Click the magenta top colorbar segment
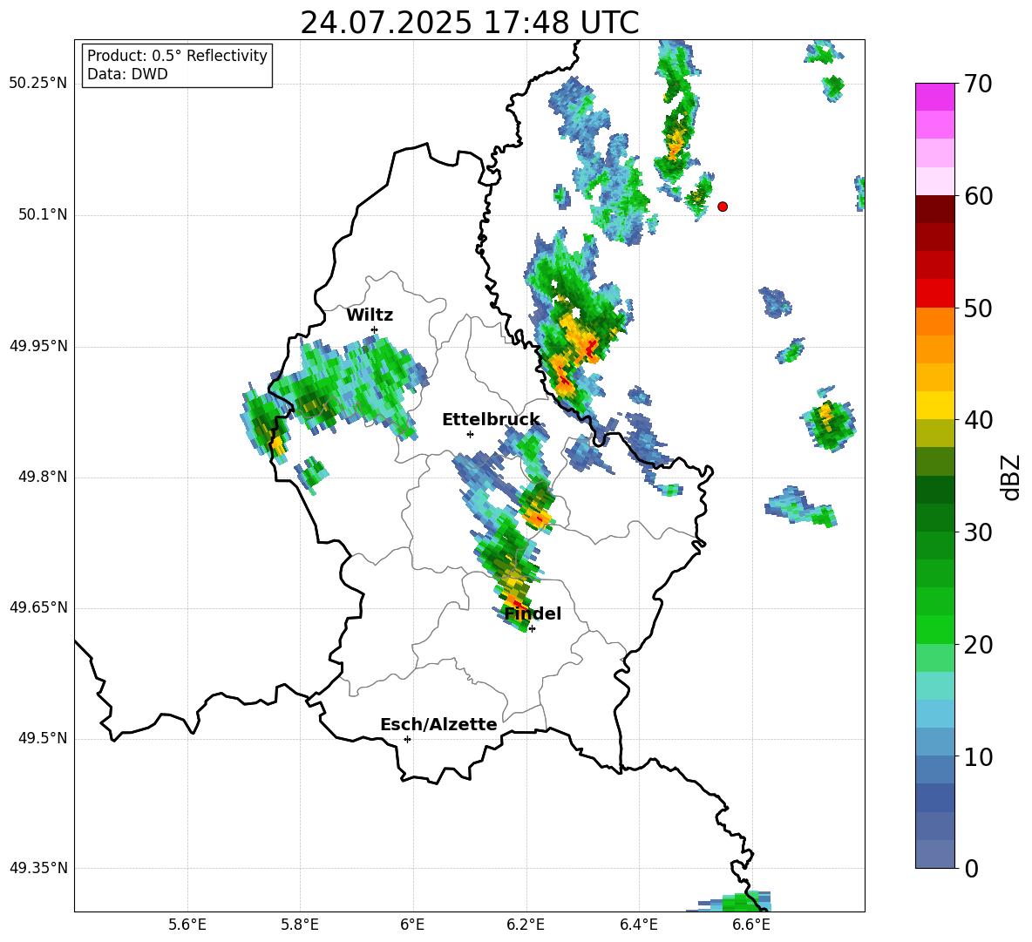 934,97
